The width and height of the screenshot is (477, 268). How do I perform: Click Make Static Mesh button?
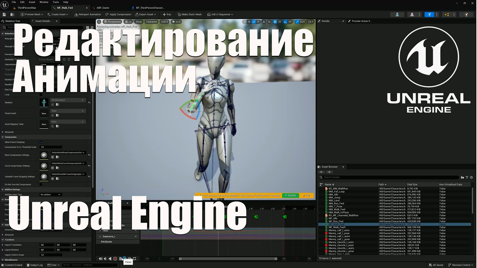point(190,15)
